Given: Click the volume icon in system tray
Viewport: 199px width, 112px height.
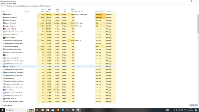Looking at the screenshot, I should click(x=182, y=110).
